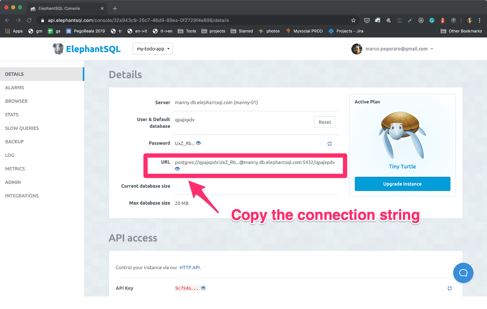
Task: Reveal the Password with the eye icon
Action: tap(198, 143)
